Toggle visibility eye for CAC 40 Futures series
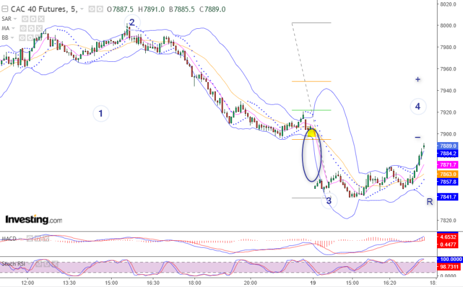463x287 pixels. coord(92,9)
